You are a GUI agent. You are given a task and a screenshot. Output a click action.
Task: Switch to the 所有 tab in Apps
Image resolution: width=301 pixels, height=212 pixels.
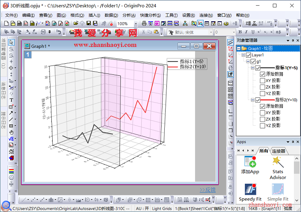pos(263,151)
